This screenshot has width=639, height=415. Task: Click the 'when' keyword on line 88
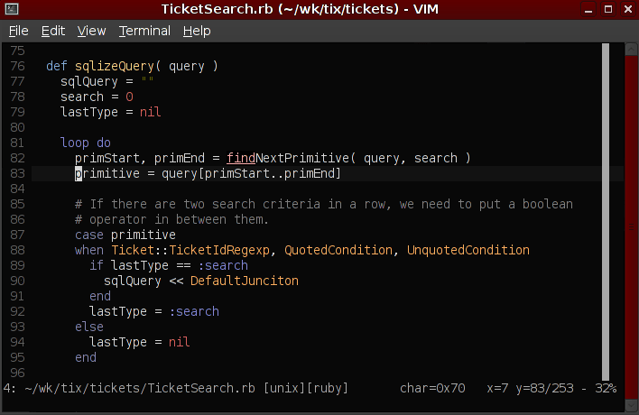[x=89, y=250]
